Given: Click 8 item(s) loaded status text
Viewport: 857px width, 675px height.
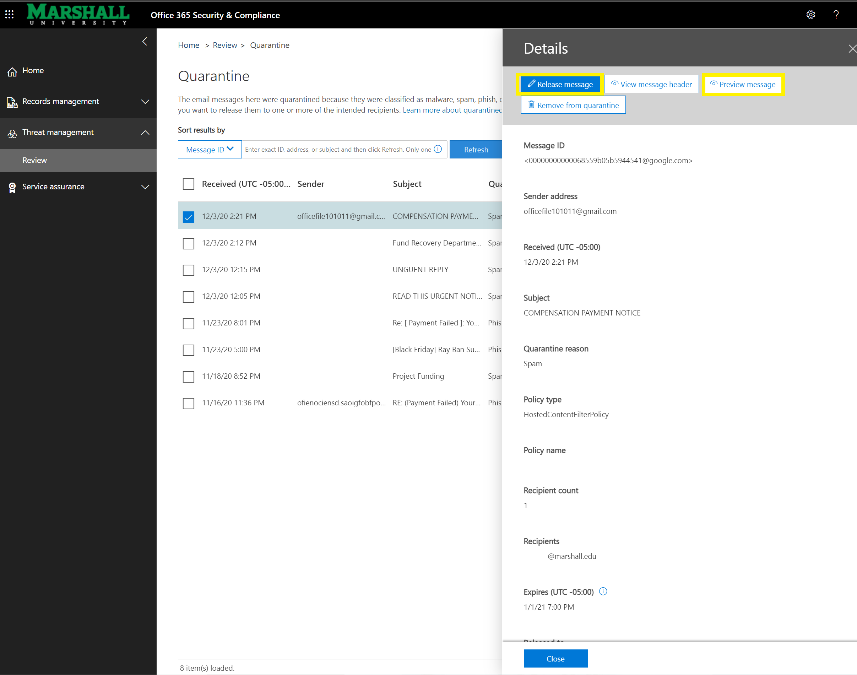Looking at the screenshot, I should [x=207, y=668].
